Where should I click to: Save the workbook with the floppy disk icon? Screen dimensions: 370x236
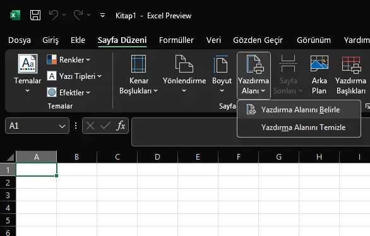(35, 15)
